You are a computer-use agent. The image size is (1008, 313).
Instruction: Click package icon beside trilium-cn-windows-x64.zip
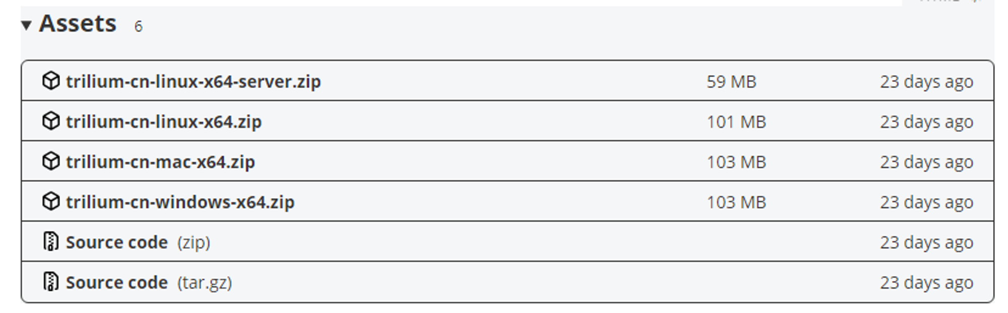pyautogui.click(x=51, y=202)
